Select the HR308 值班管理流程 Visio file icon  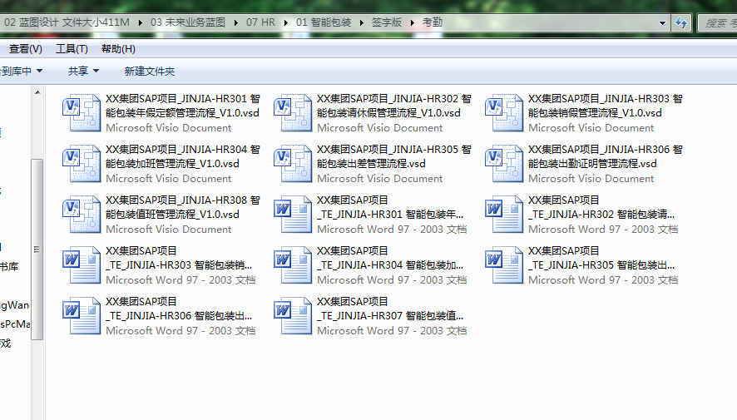point(82,215)
